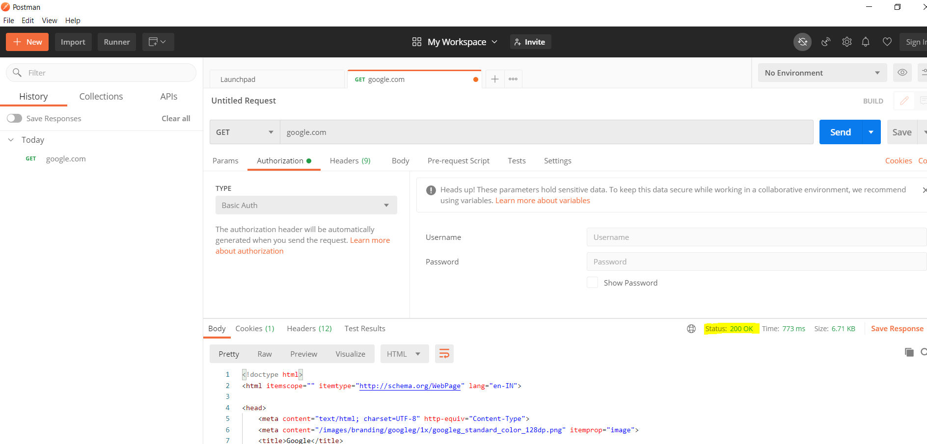Open the GET method dropdown
Viewport: 927px width, 444px height.
pos(245,132)
